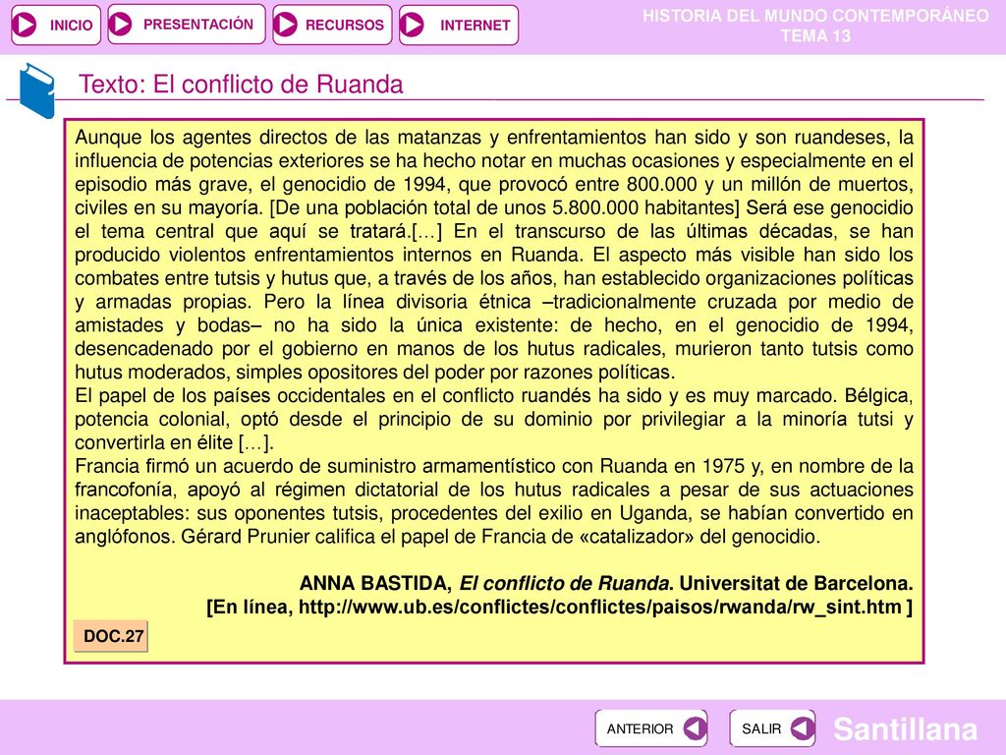
Task: Open the INTERNET menu label
Action: click(x=475, y=25)
